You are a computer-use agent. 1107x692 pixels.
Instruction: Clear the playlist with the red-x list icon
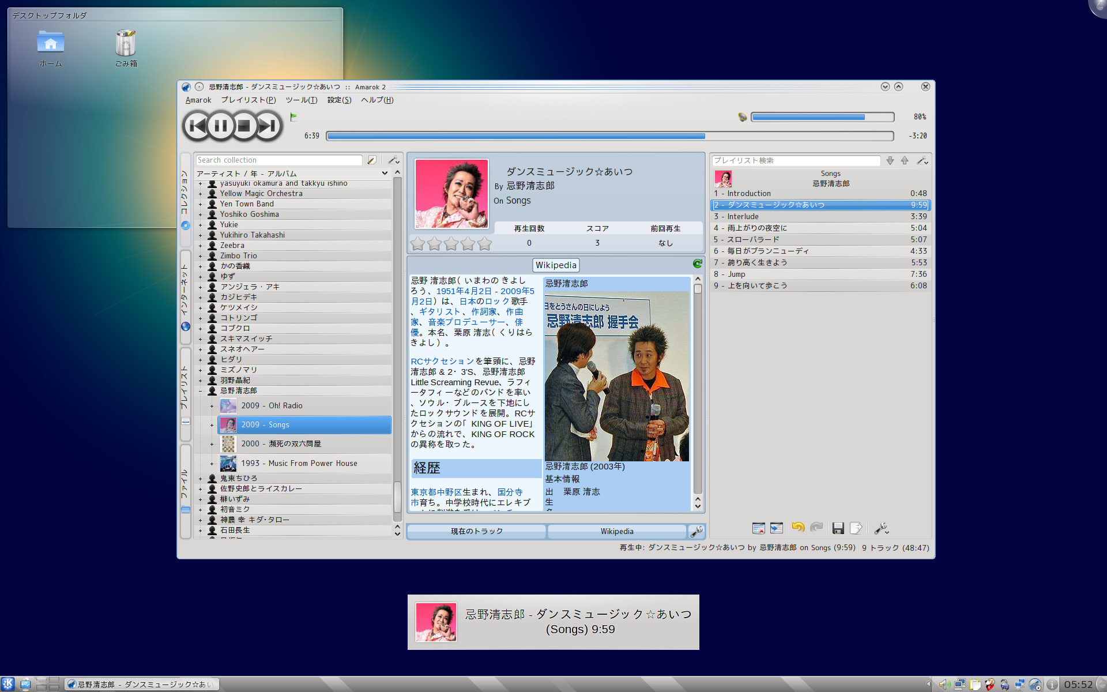tap(759, 528)
